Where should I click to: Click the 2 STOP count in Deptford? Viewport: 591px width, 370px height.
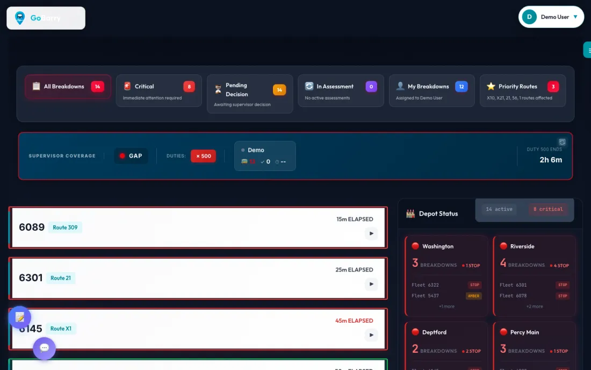(471, 351)
